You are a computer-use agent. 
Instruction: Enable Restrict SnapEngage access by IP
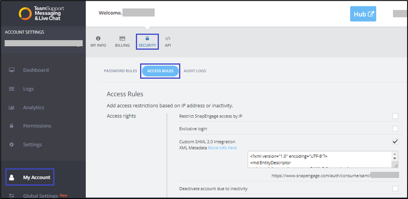pyautogui.click(x=395, y=116)
